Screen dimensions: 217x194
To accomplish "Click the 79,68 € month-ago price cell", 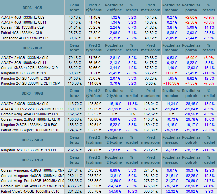I will tap(151, 58).
